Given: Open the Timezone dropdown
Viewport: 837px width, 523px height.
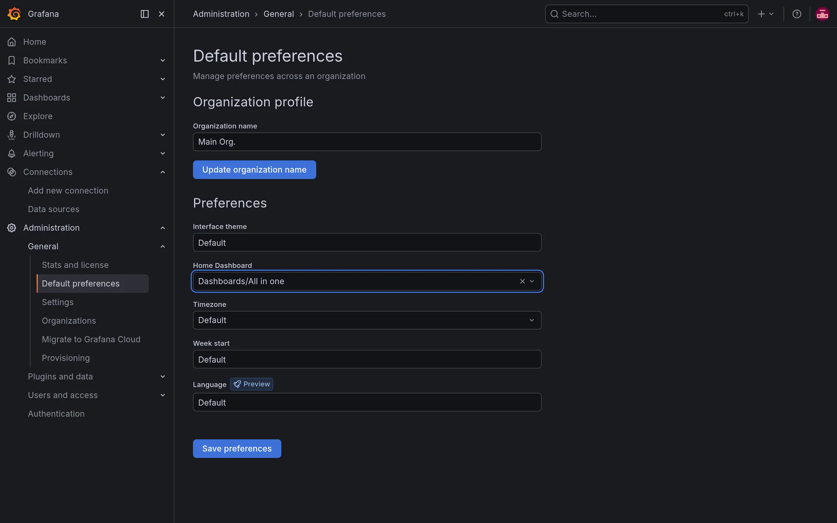Looking at the screenshot, I should 367,320.
